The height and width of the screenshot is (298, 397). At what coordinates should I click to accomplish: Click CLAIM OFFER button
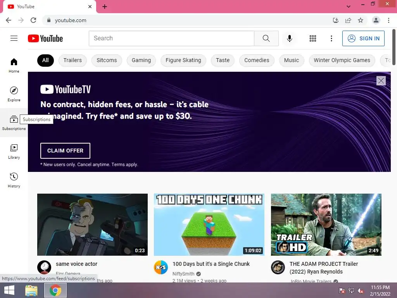[x=65, y=151]
